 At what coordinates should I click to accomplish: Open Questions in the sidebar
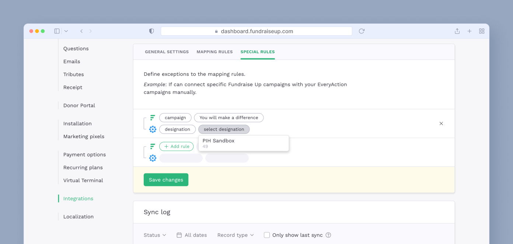(76, 49)
